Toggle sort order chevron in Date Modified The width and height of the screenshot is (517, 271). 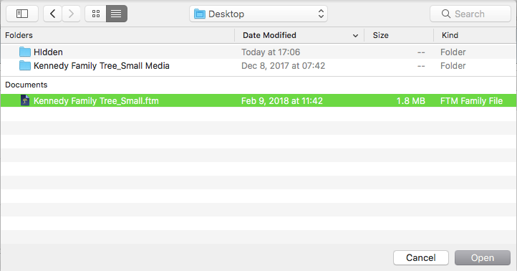click(x=355, y=36)
